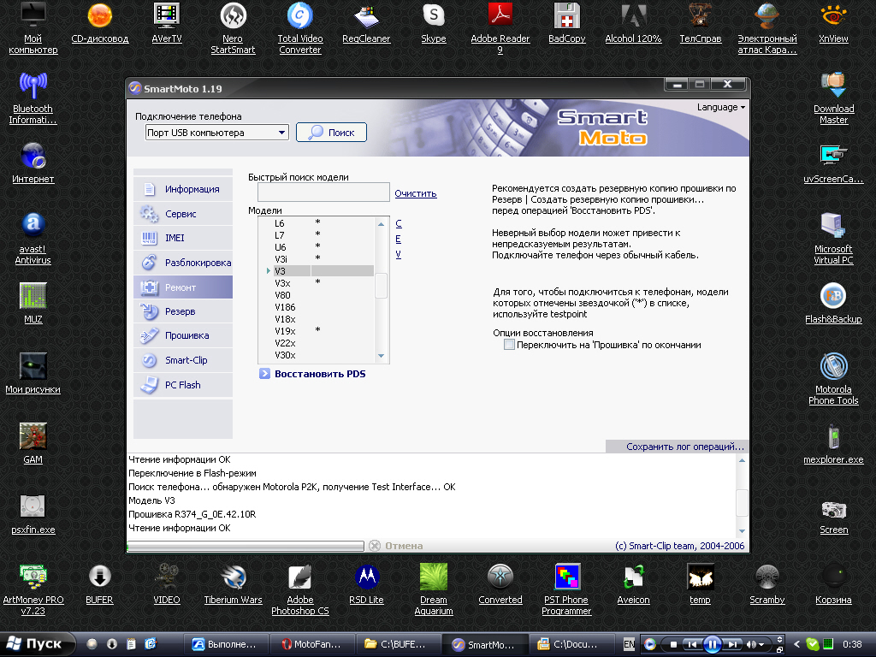
Task: Open Download Master desktop icon
Action: (x=833, y=98)
